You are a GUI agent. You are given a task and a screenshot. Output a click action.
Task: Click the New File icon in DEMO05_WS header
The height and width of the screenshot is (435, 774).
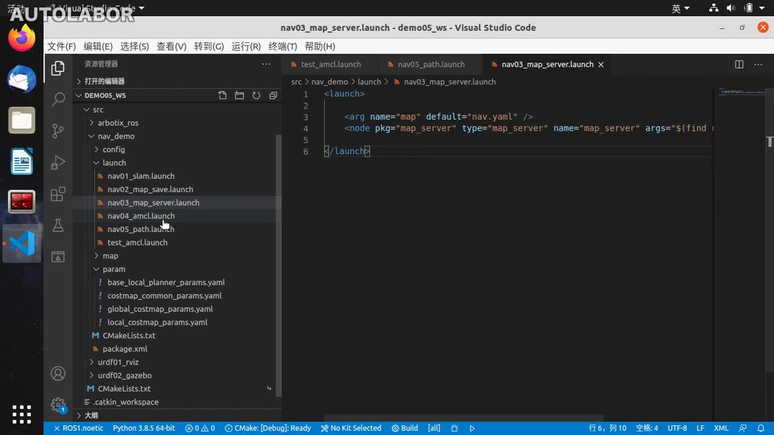pyautogui.click(x=223, y=95)
